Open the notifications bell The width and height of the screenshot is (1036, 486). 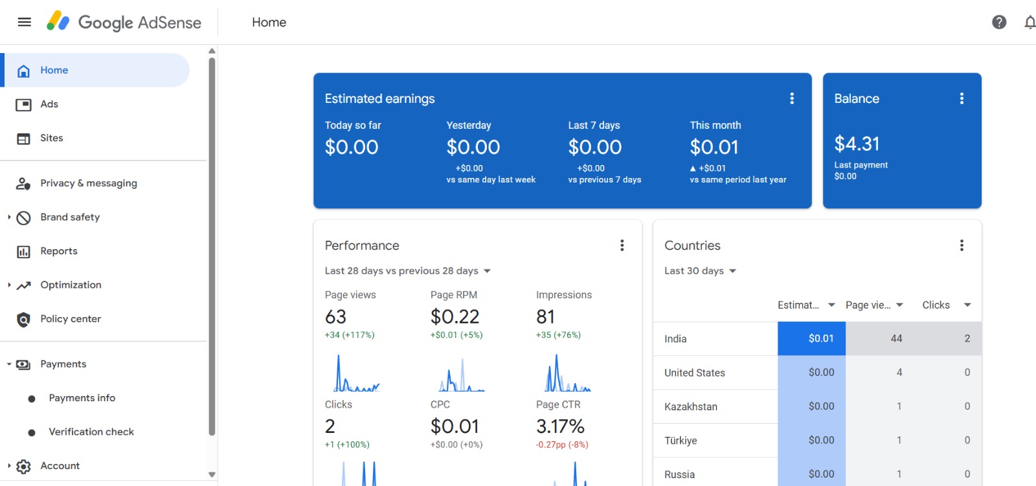tap(1030, 23)
